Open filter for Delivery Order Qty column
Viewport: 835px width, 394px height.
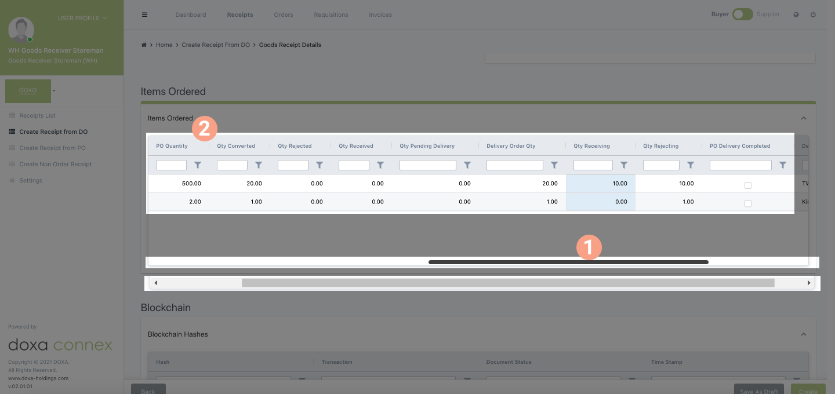pos(554,165)
